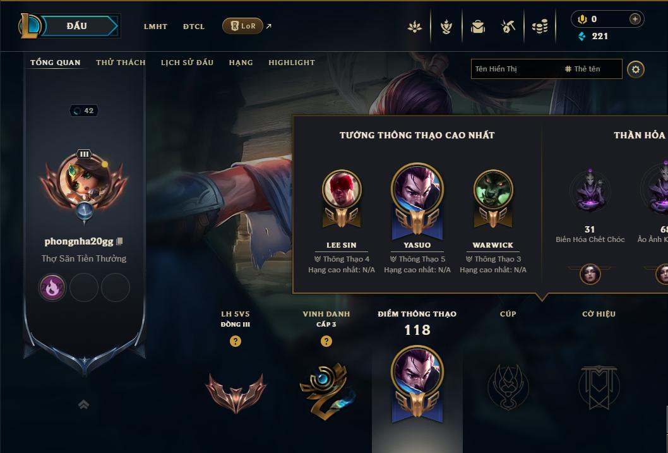Image resolution: width=668 pixels, height=453 pixels.
Task: Click the purple flame token slot
Action: (x=52, y=287)
